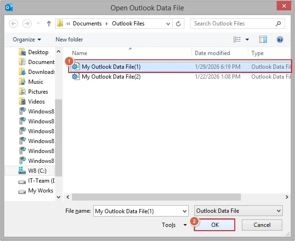The height and width of the screenshot is (241, 295).
Task: Click the OK button
Action: coord(215,225)
